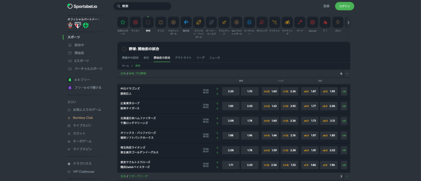Expand the 日本 / リザーブリーグ section chevron
This screenshot has width=421, height=181.
click(347, 176)
